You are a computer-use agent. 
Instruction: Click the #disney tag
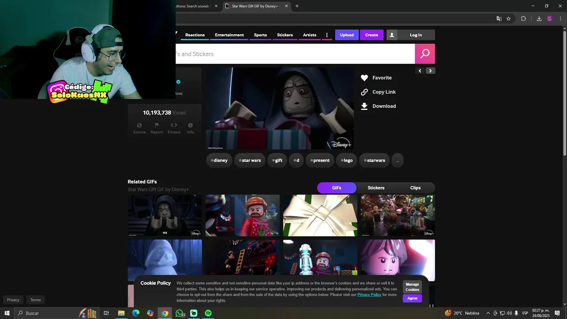(x=219, y=160)
